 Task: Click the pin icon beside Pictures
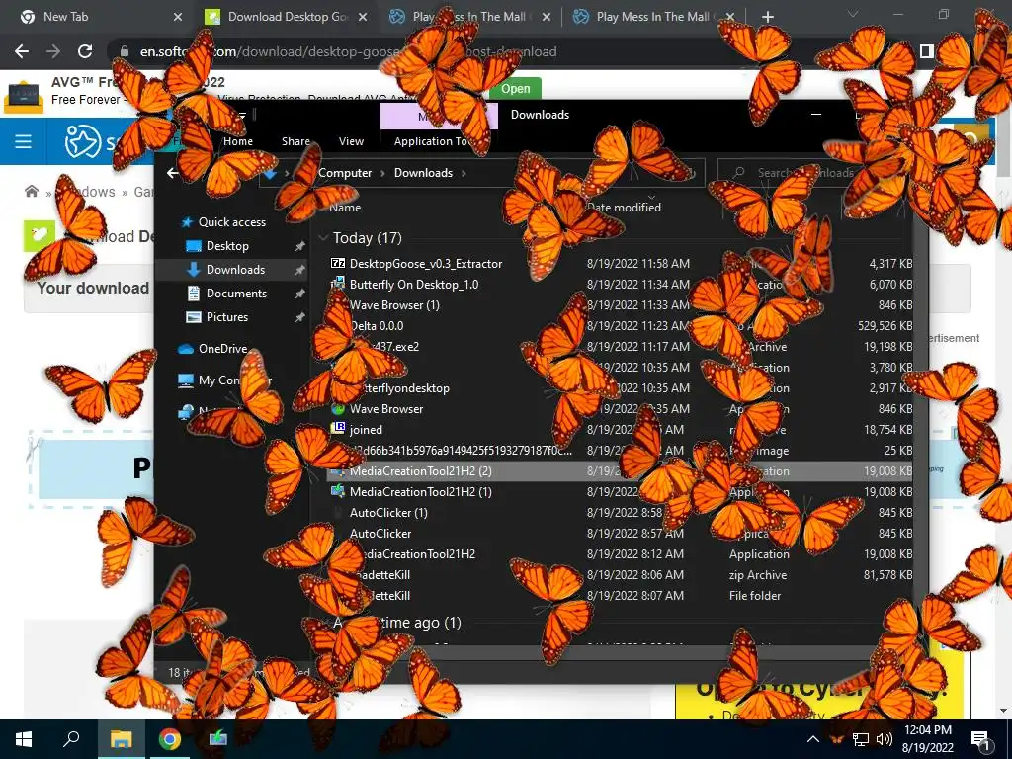(299, 317)
